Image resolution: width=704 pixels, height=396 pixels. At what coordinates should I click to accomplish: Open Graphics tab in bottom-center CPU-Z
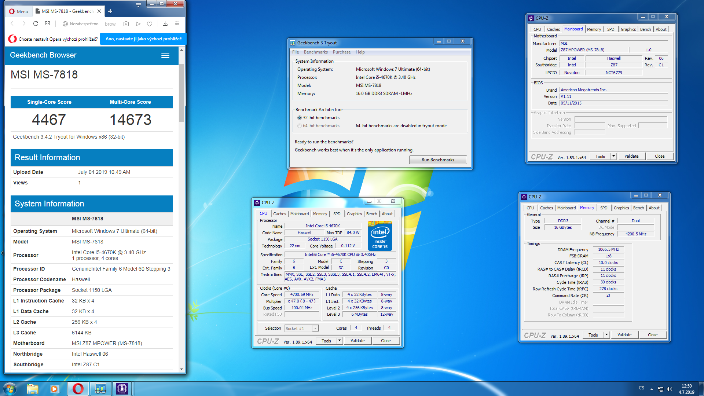pyautogui.click(x=354, y=214)
